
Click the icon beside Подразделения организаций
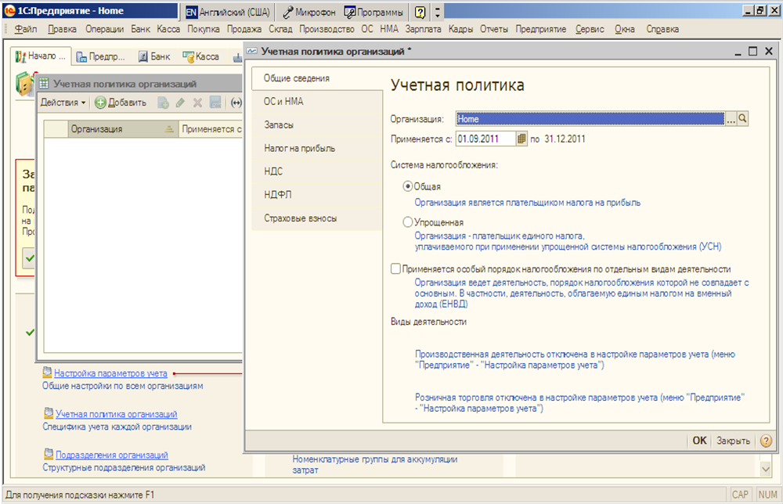pyautogui.click(x=49, y=454)
